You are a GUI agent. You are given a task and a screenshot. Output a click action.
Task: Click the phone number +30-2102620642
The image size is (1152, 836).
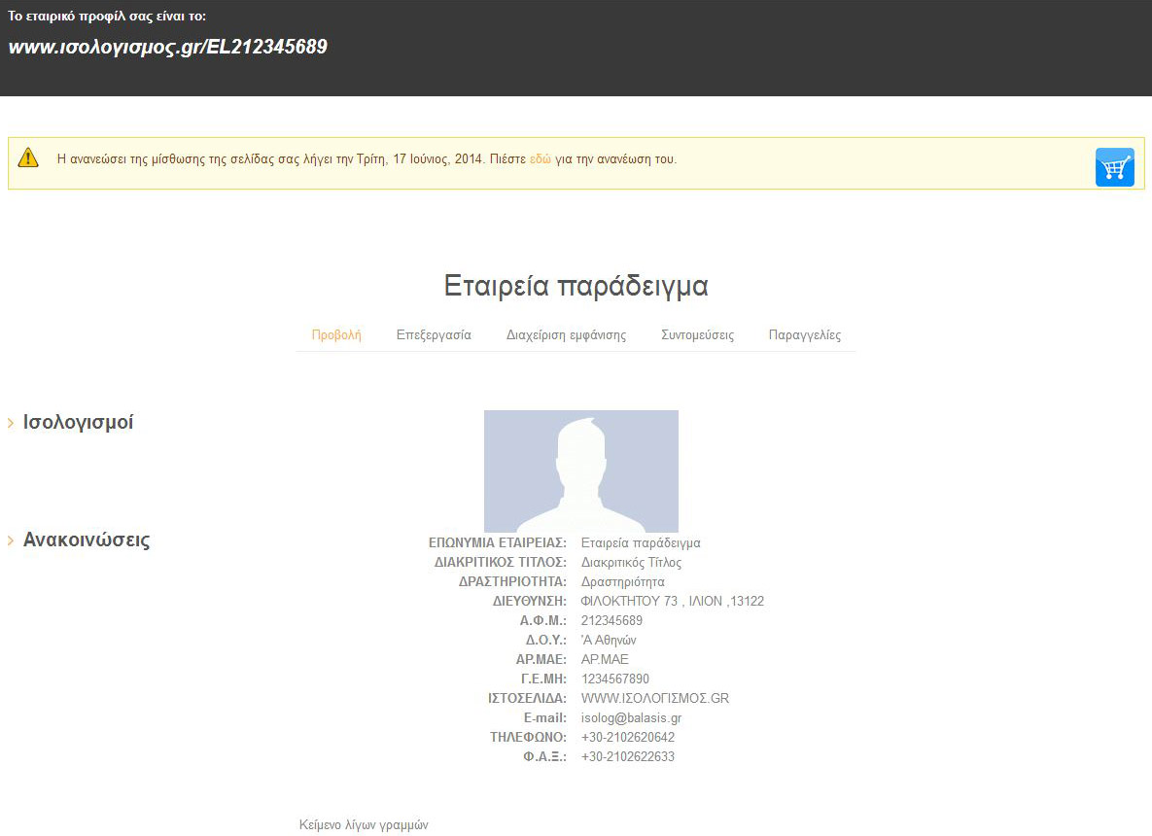tap(627, 737)
